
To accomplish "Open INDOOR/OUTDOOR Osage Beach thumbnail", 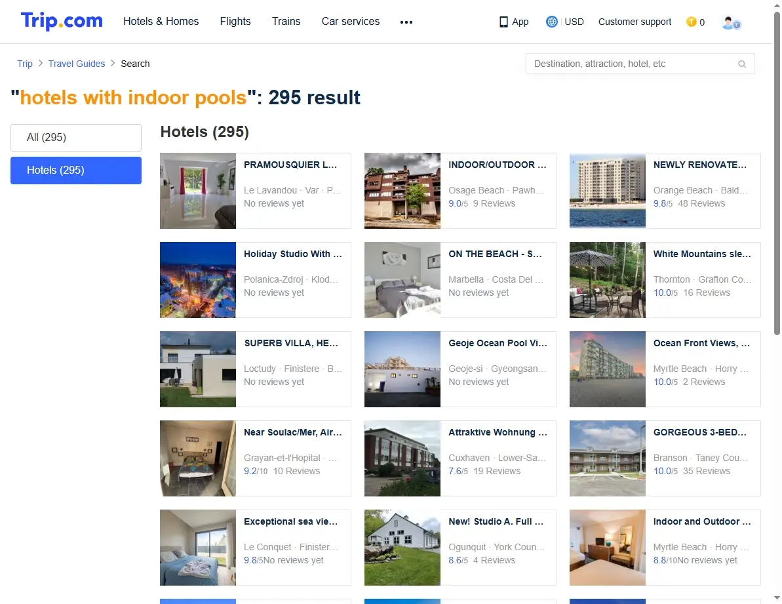I will [x=402, y=191].
